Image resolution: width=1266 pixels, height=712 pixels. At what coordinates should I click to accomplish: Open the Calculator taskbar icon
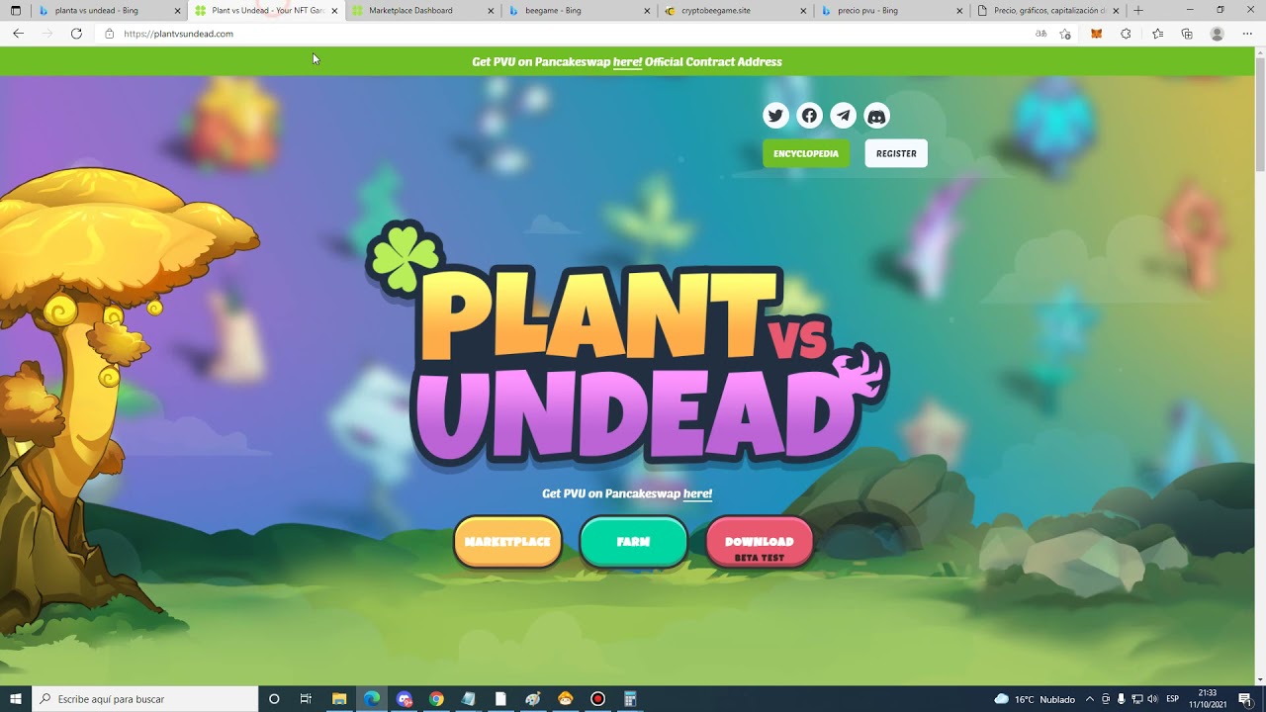click(630, 699)
